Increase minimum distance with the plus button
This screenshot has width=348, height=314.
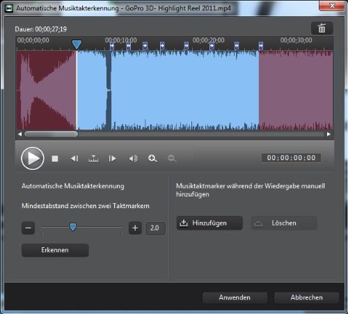(135, 228)
